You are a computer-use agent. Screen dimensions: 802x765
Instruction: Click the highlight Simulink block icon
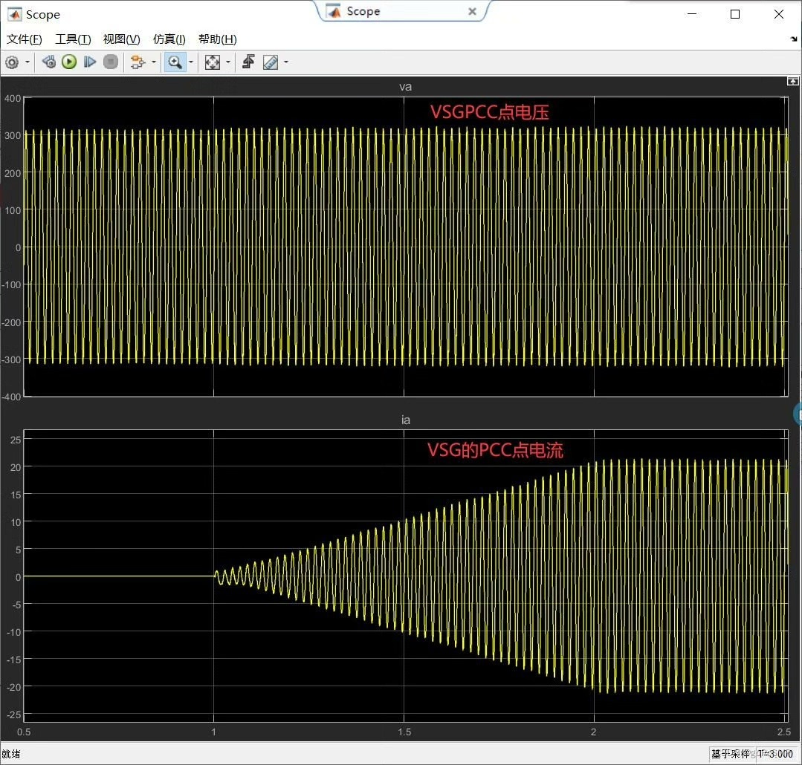click(x=137, y=62)
